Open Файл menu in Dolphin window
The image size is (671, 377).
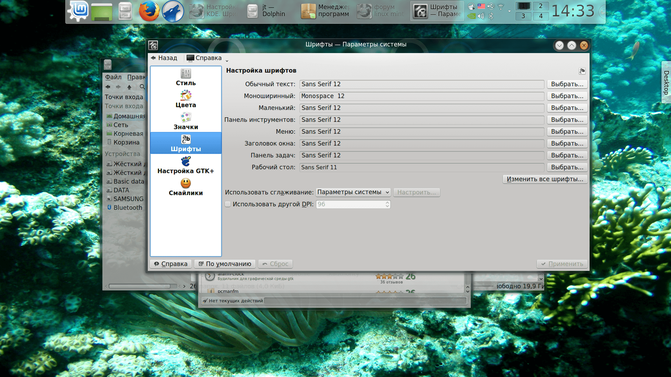[x=113, y=77]
